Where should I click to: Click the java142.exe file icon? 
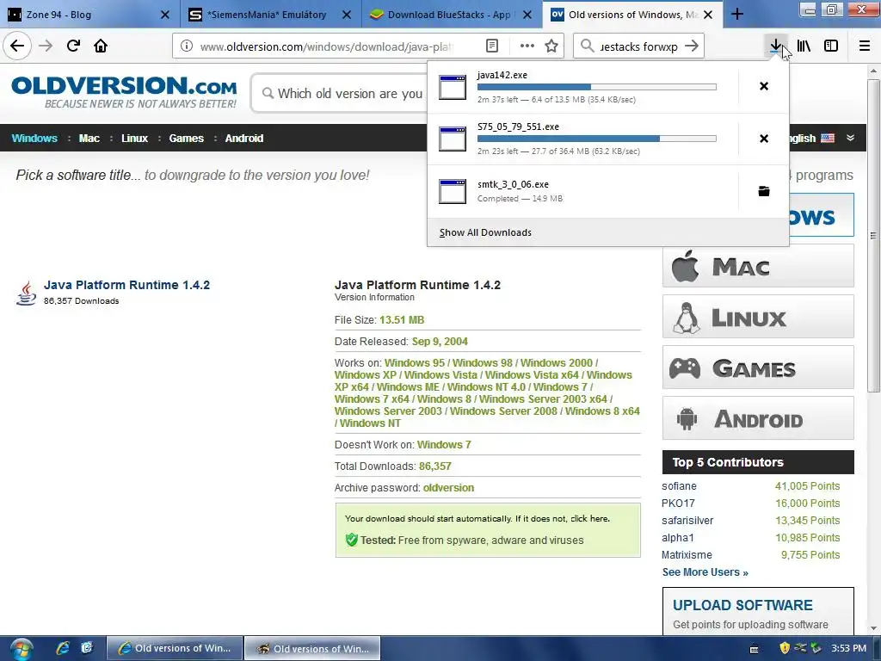453,87
